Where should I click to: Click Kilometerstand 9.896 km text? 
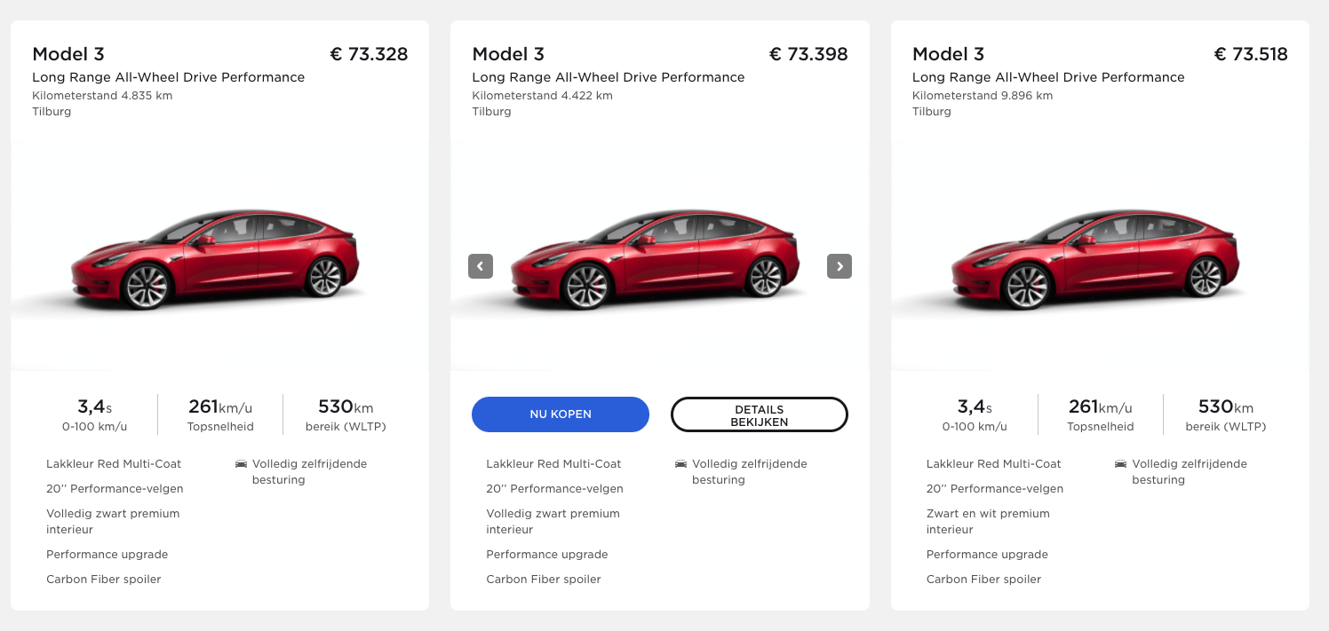[x=983, y=96]
